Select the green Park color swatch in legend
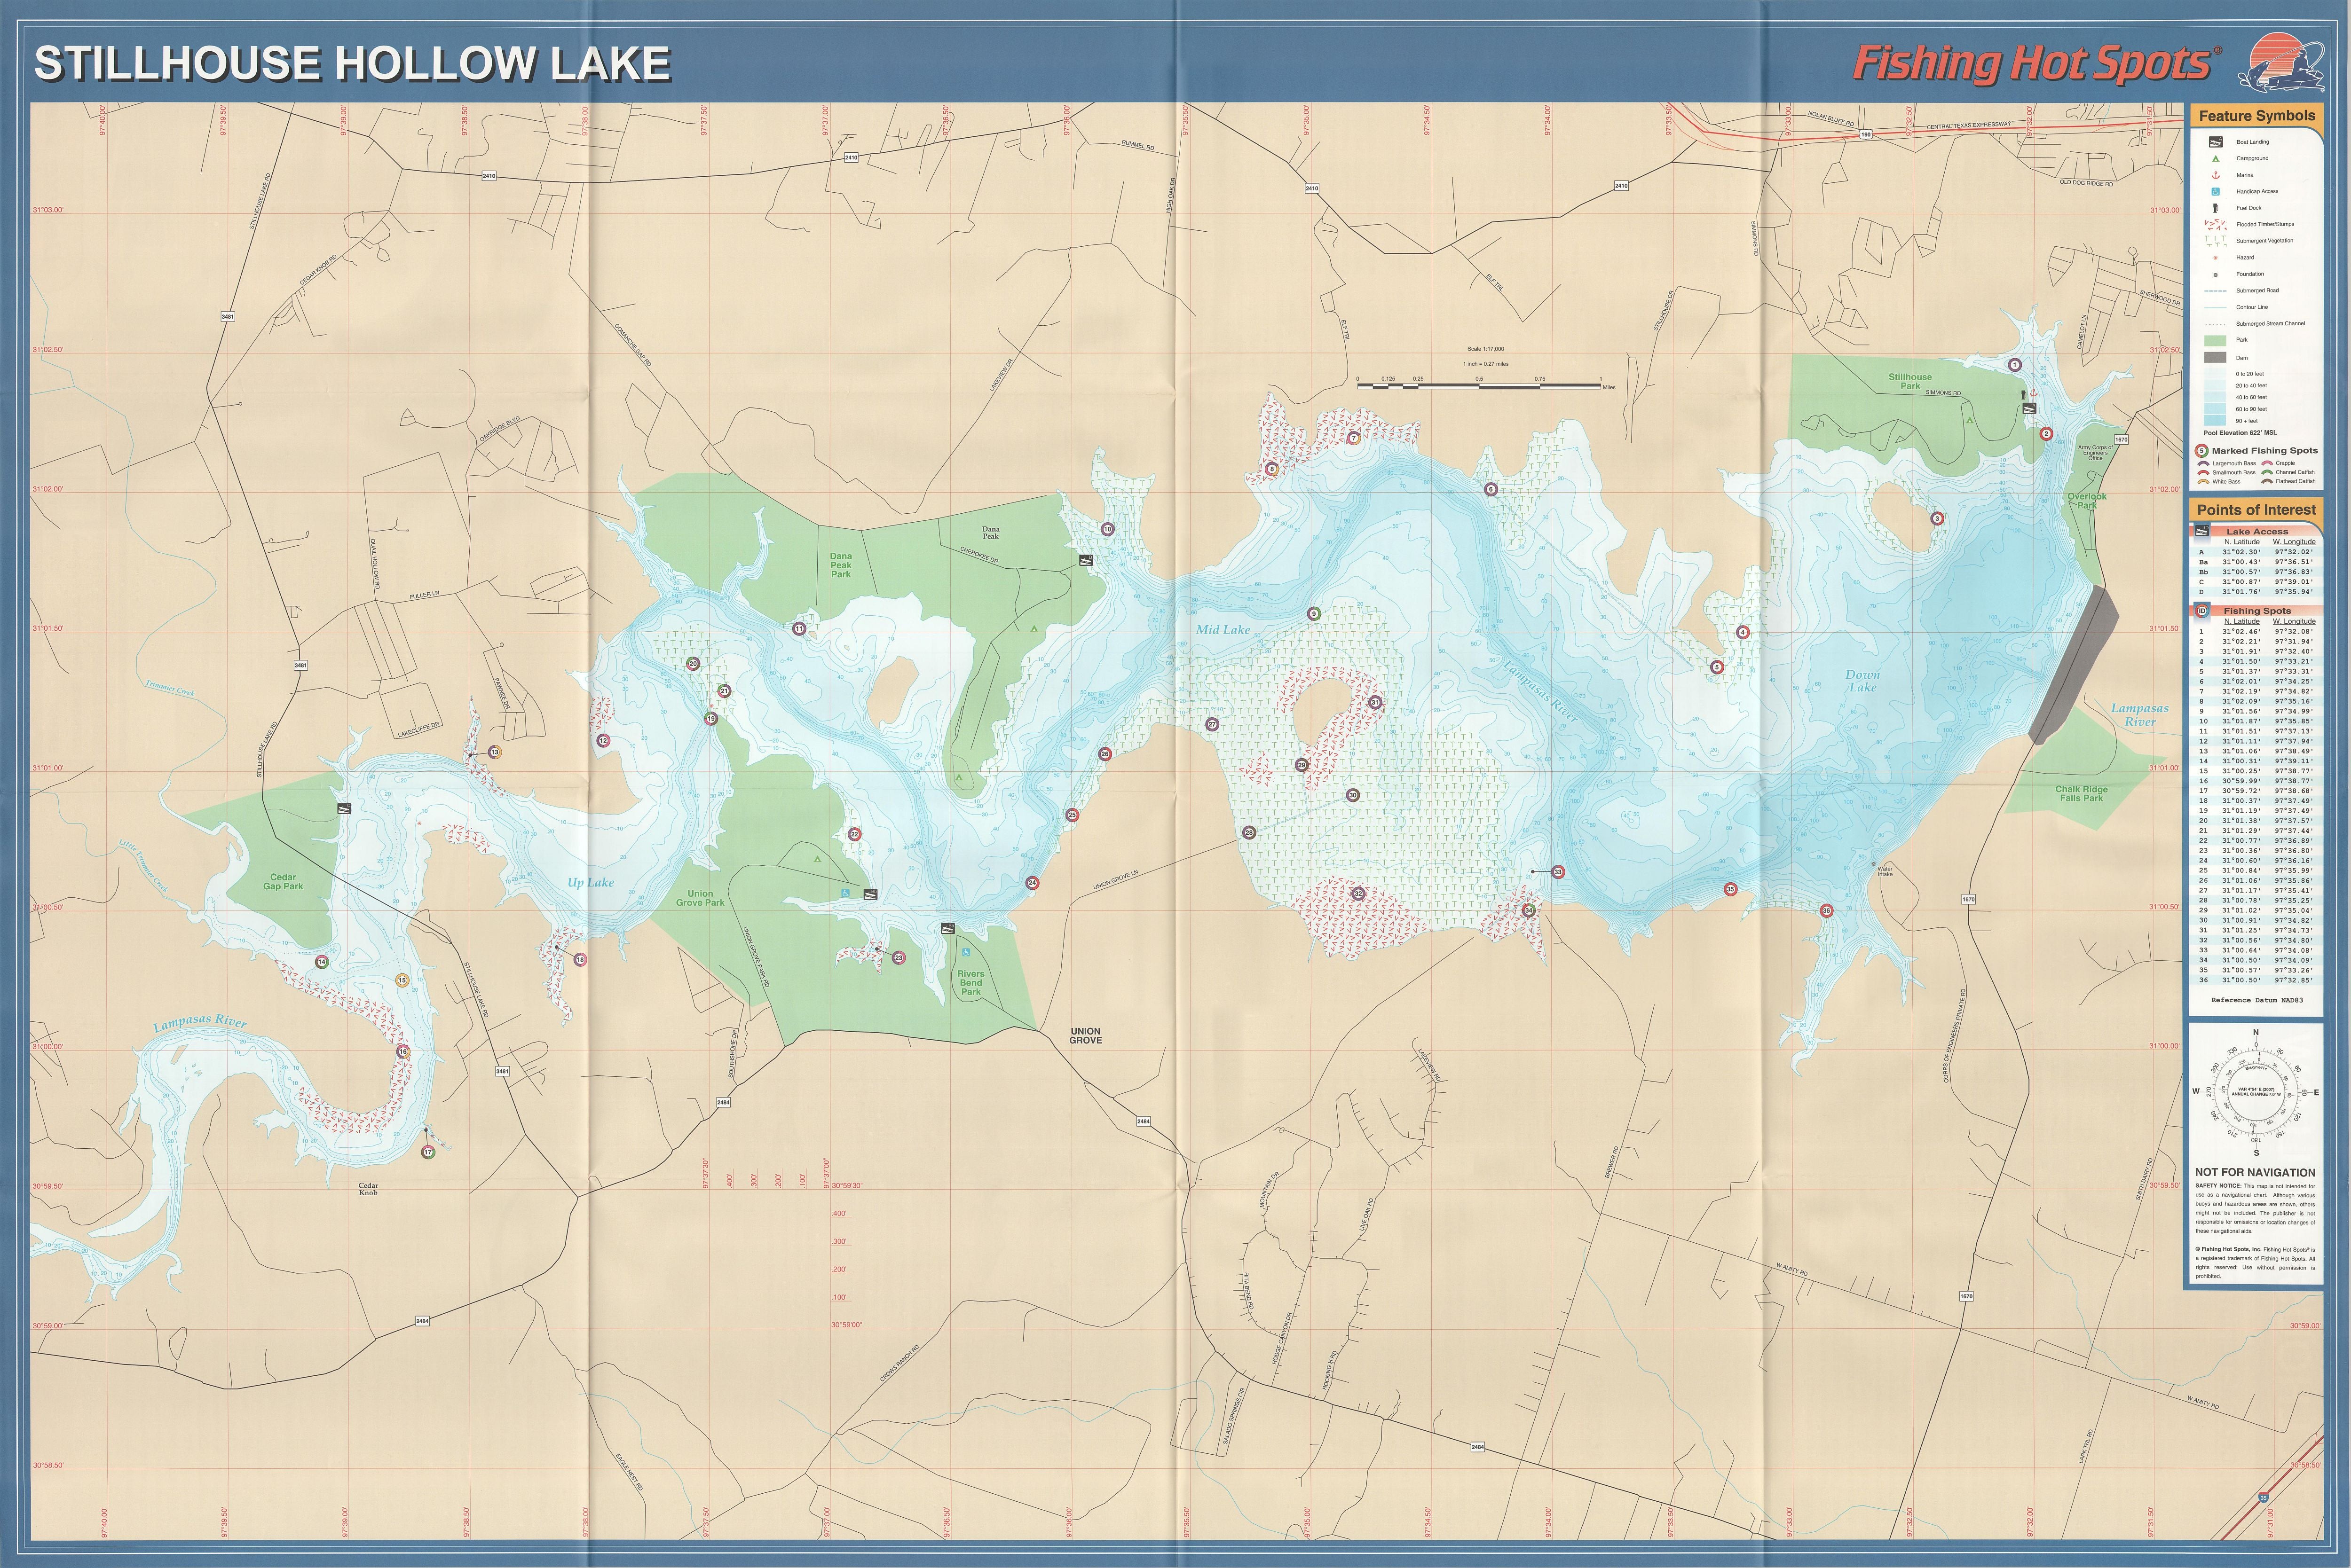Image resolution: width=2351 pixels, height=1568 pixels. click(x=2216, y=341)
